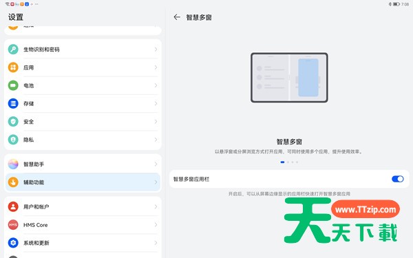Image resolution: width=413 pixels, height=258 pixels.
Task: Expand the chevron on the 电池 row
Action: (156, 85)
